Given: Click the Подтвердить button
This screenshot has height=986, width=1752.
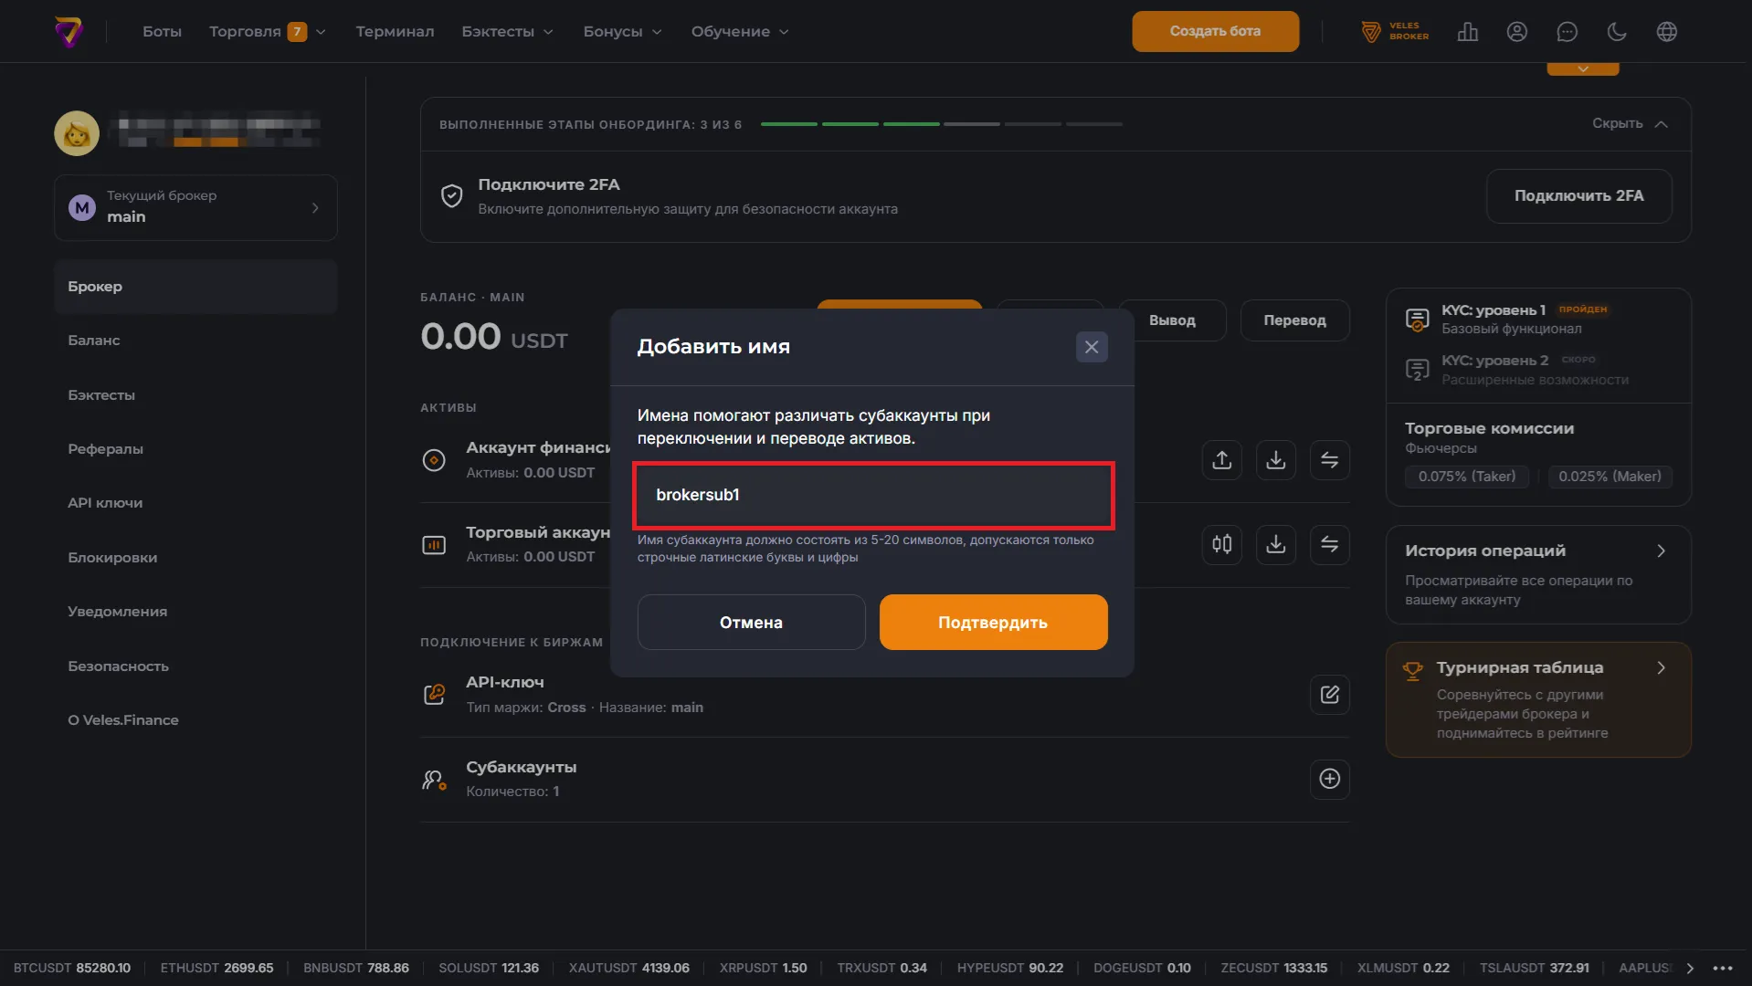Looking at the screenshot, I should 993,623.
